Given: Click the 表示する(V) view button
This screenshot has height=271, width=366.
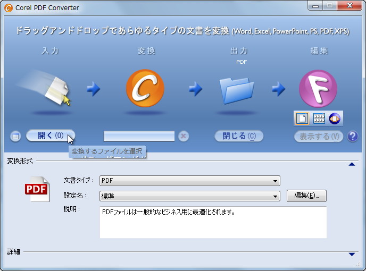Looking at the screenshot, I should pos(319,137).
